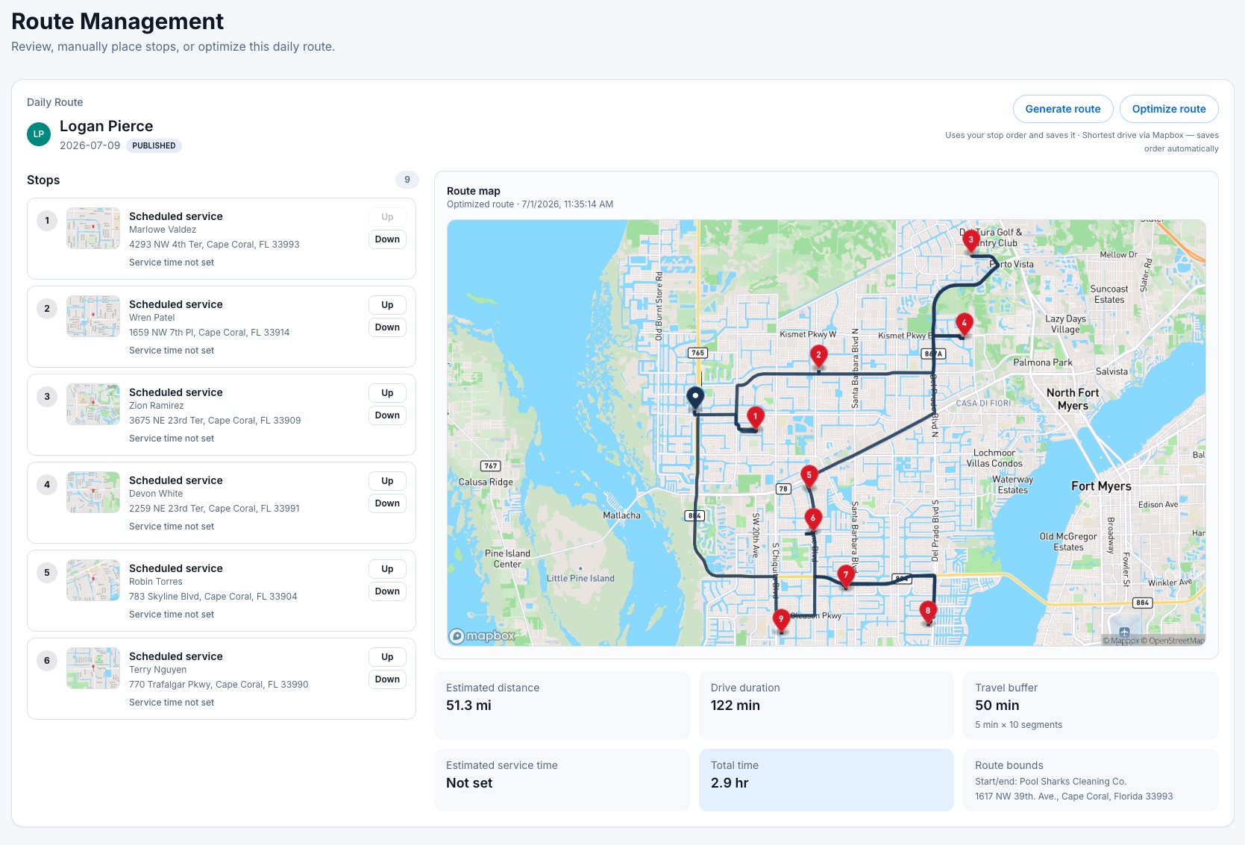Click the LP avatar for Logan Pierce
The width and height of the screenshot is (1245, 845).
(x=39, y=134)
